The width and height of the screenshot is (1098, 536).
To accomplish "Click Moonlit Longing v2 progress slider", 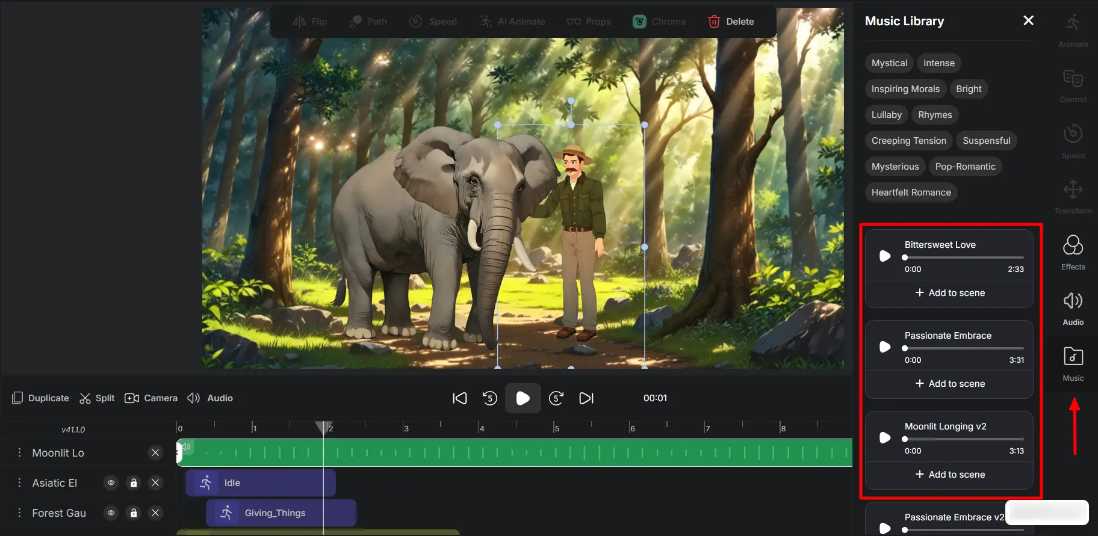I will [x=964, y=439].
